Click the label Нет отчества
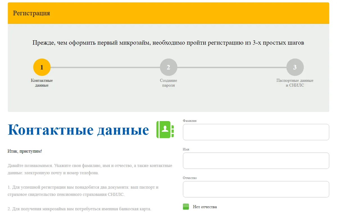337x218 pixels. pos(205,207)
